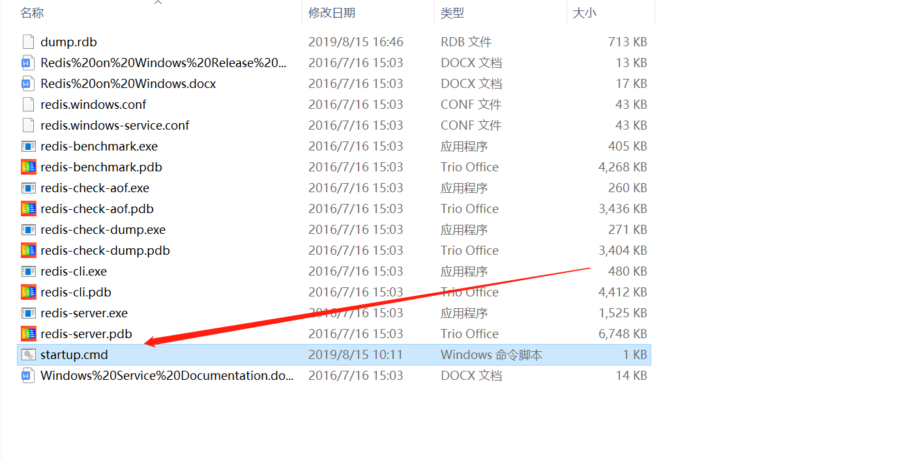
Task: Click the 6,748 KB size cell
Action: click(623, 334)
